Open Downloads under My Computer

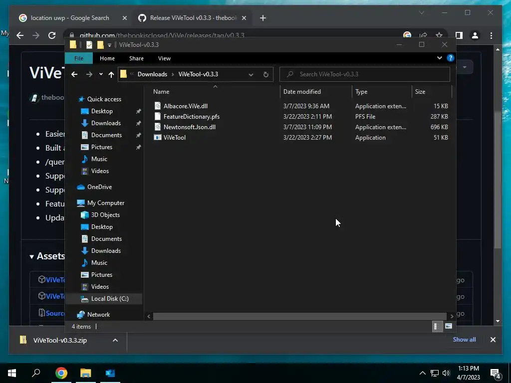point(106,251)
